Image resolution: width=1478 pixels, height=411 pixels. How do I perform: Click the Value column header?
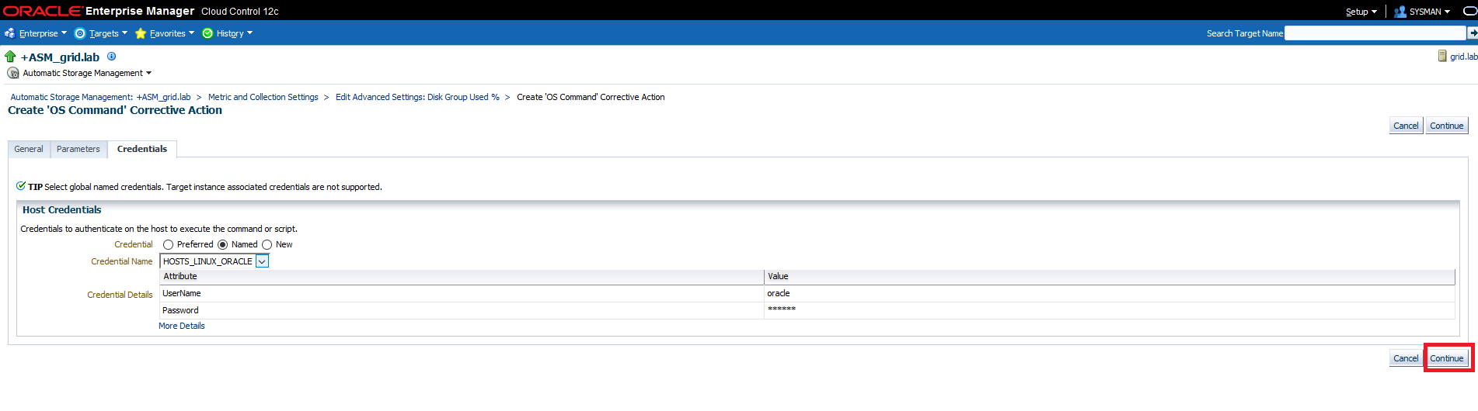pyautogui.click(x=1110, y=277)
